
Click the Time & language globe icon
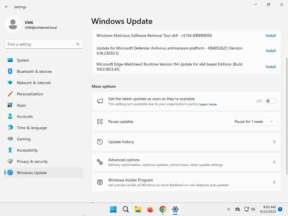pyautogui.click(x=10, y=127)
